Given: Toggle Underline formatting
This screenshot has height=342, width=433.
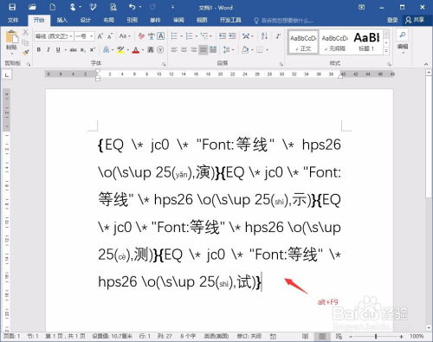Looking at the screenshot, I should pyautogui.click(x=58, y=50).
